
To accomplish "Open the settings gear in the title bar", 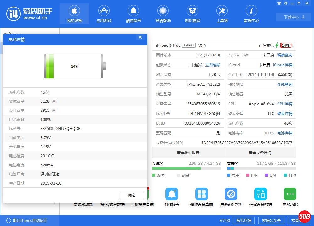I will click(x=285, y=3).
